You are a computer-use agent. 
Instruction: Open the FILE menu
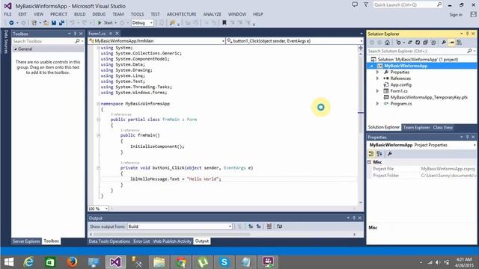click(7, 14)
